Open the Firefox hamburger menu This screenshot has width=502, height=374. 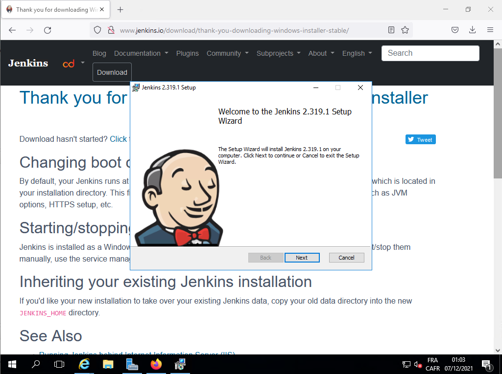pyautogui.click(x=490, y=30)
